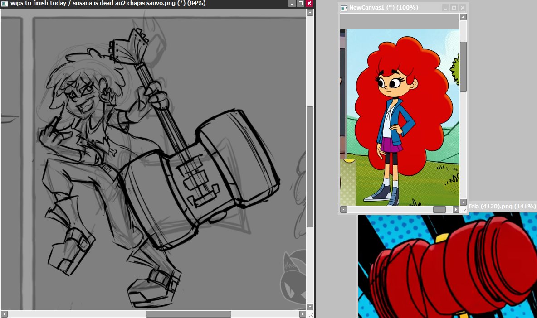Click the resize grip of the sketch window
537x318 pixels.
(x=311, y=314)
